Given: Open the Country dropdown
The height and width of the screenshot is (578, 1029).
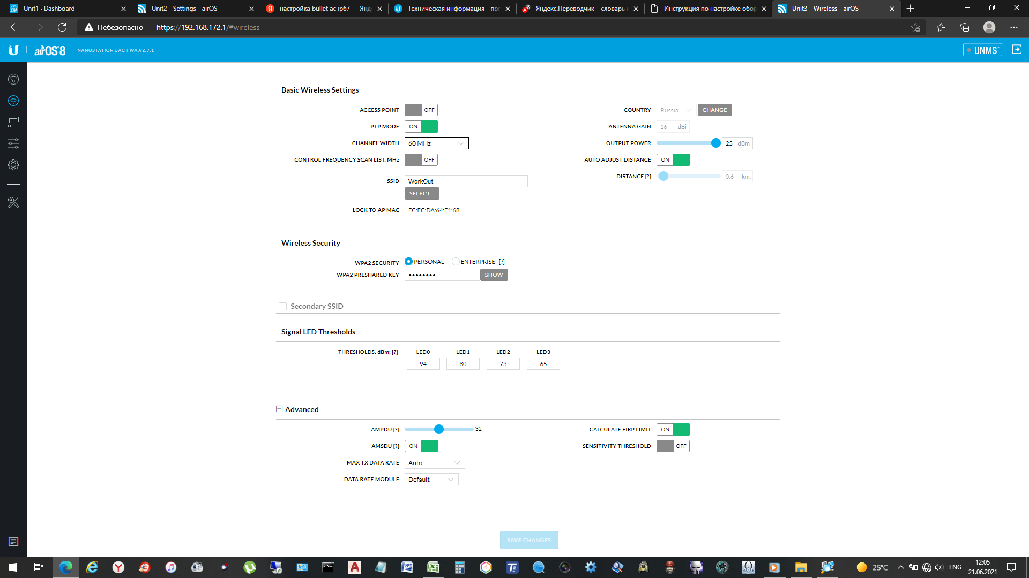Looking at the screenshot, I should click(676, 110).
